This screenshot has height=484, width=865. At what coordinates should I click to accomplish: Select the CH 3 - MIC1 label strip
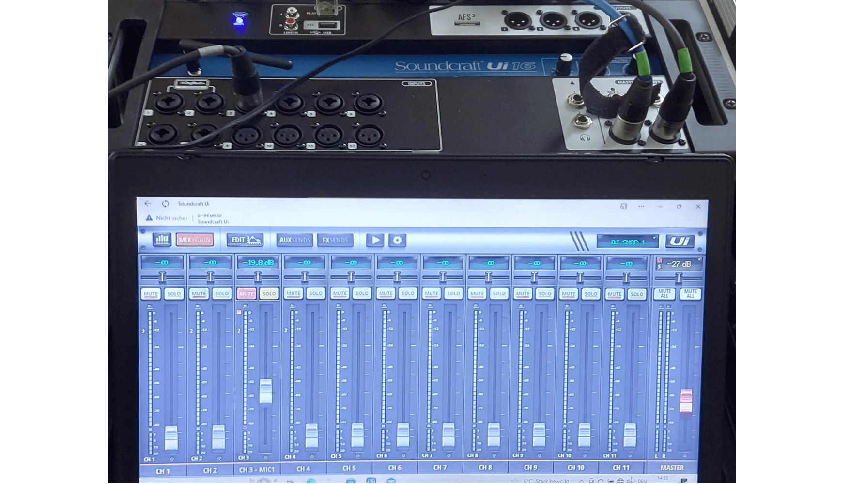[x=257, y=469]
